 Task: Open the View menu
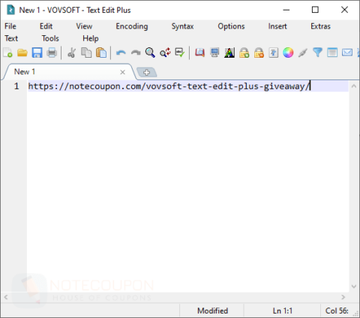pyautogui.click(x=84, y=26)
